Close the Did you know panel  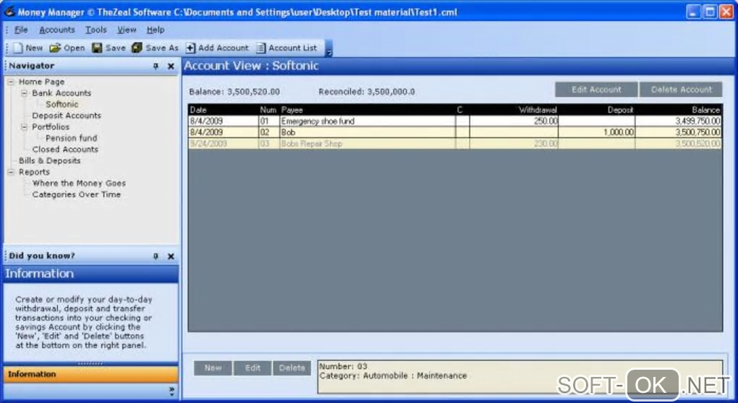[x=171, y=256]
